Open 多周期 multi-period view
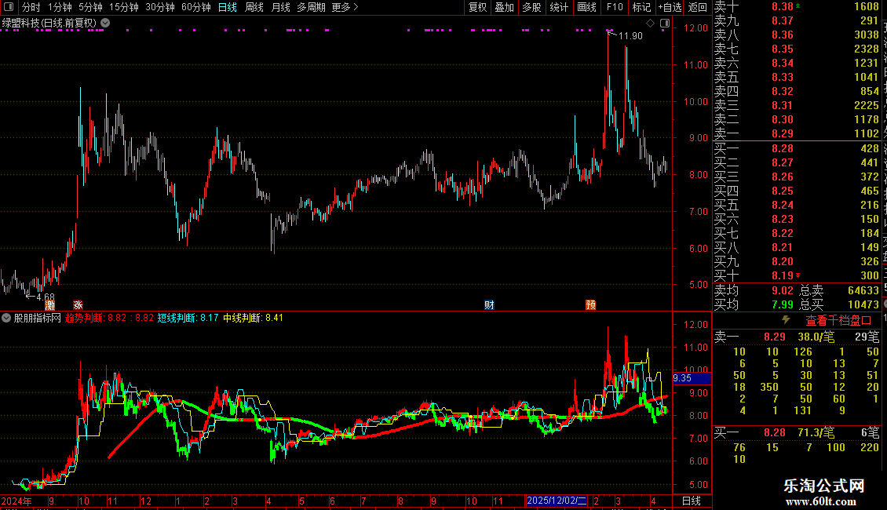 coord(311,7)
